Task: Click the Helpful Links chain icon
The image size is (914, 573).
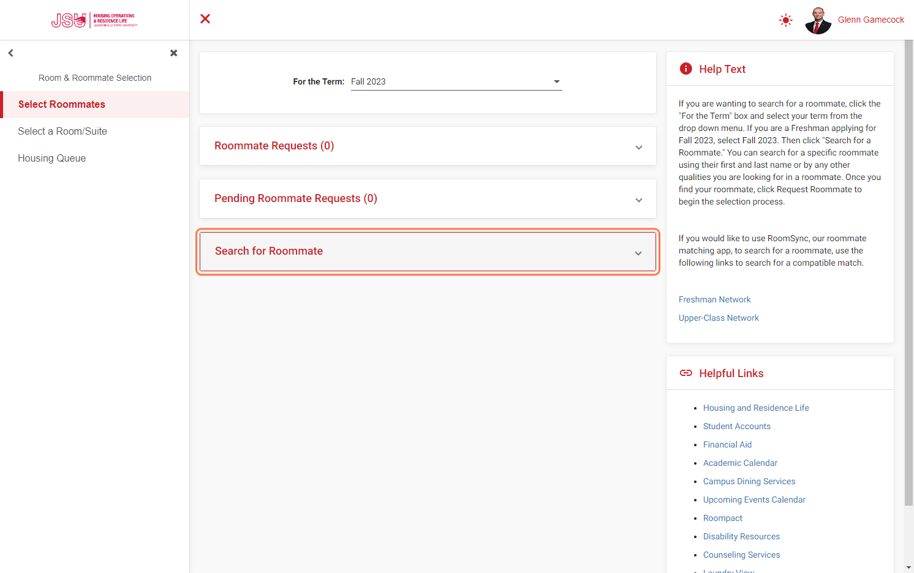Action: [x=686, y=373]
